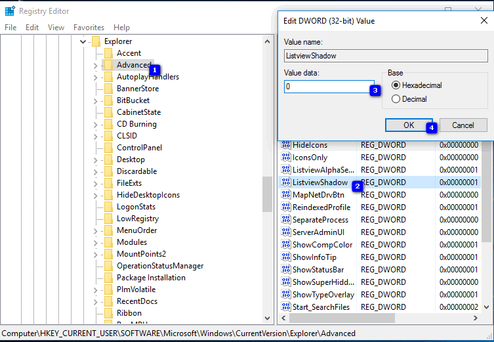Click the Registry Editor app icon in title bar
Image resolution: width=494 pixels, height=342 pixels.
click(10, 11)
